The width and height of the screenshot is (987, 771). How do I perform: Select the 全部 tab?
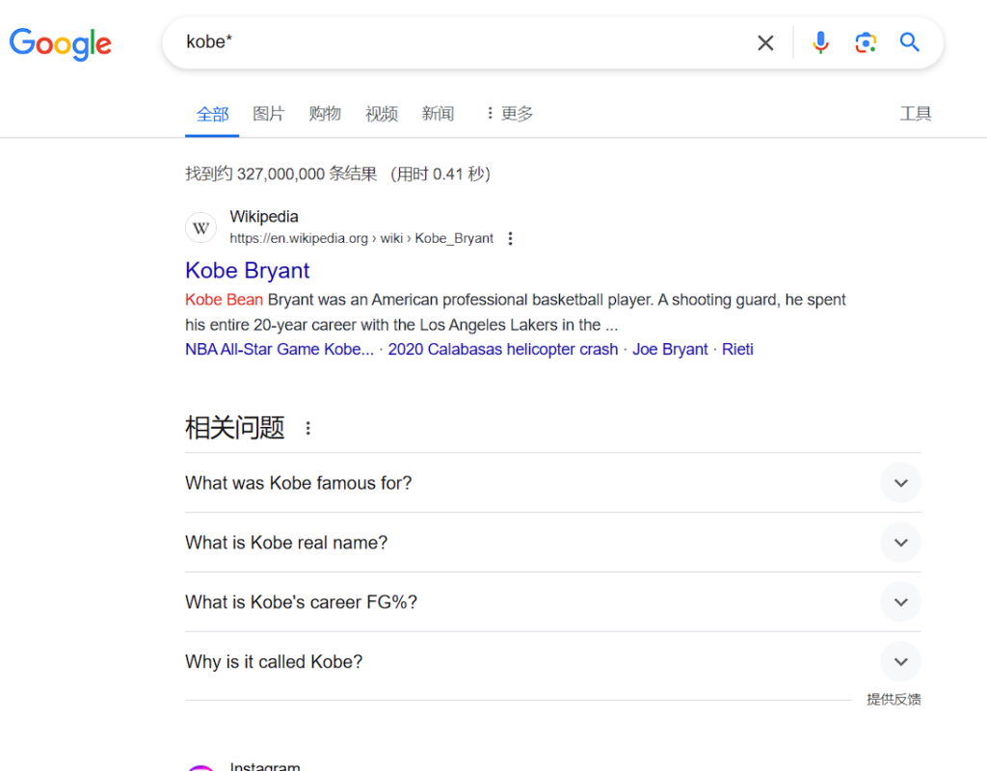212,114
